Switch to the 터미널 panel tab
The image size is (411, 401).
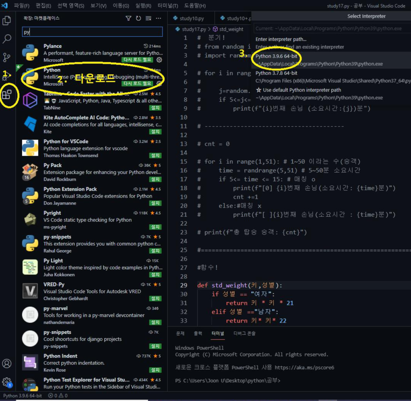pos(218,333)
